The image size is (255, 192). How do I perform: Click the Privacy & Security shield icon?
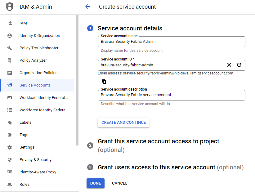click(10, 160)
